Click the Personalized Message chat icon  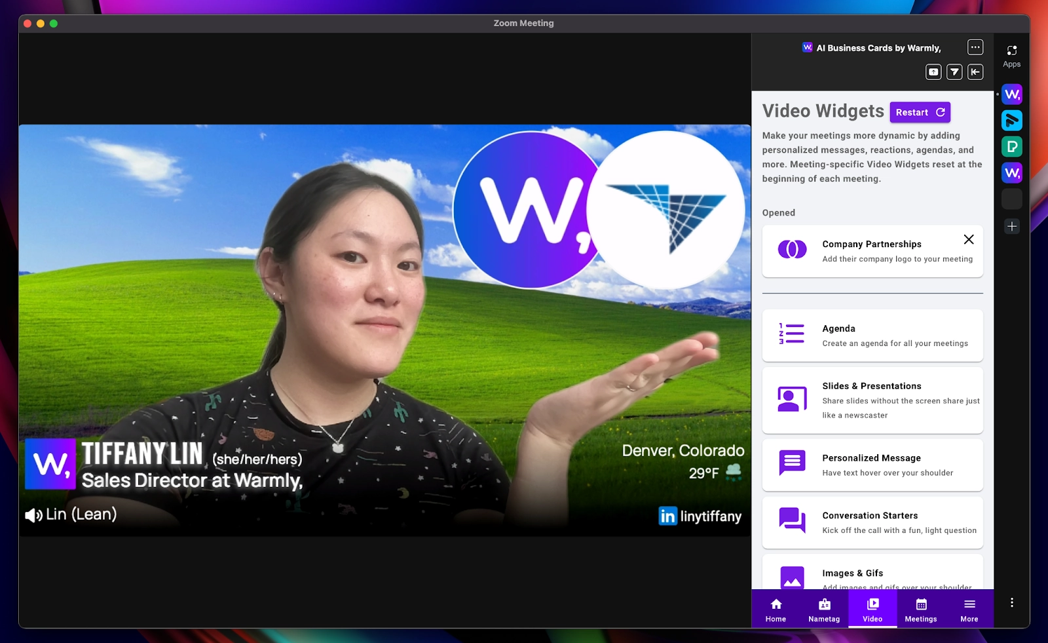click(x=792, y=463)
